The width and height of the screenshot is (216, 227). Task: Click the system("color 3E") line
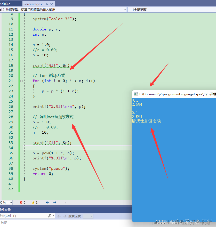pyautogui.click(x=54, y=19)
